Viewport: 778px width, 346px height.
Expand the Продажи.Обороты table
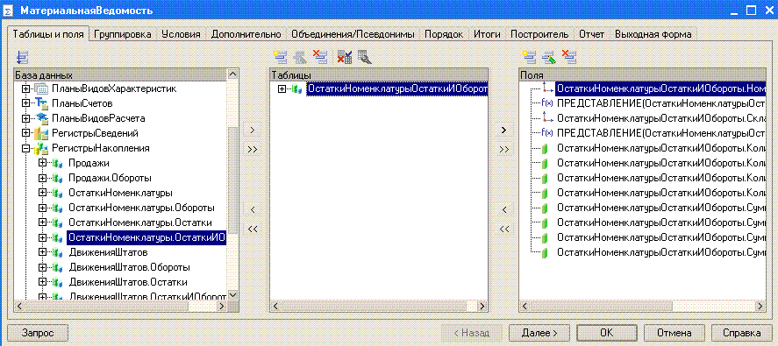[42, 179]
